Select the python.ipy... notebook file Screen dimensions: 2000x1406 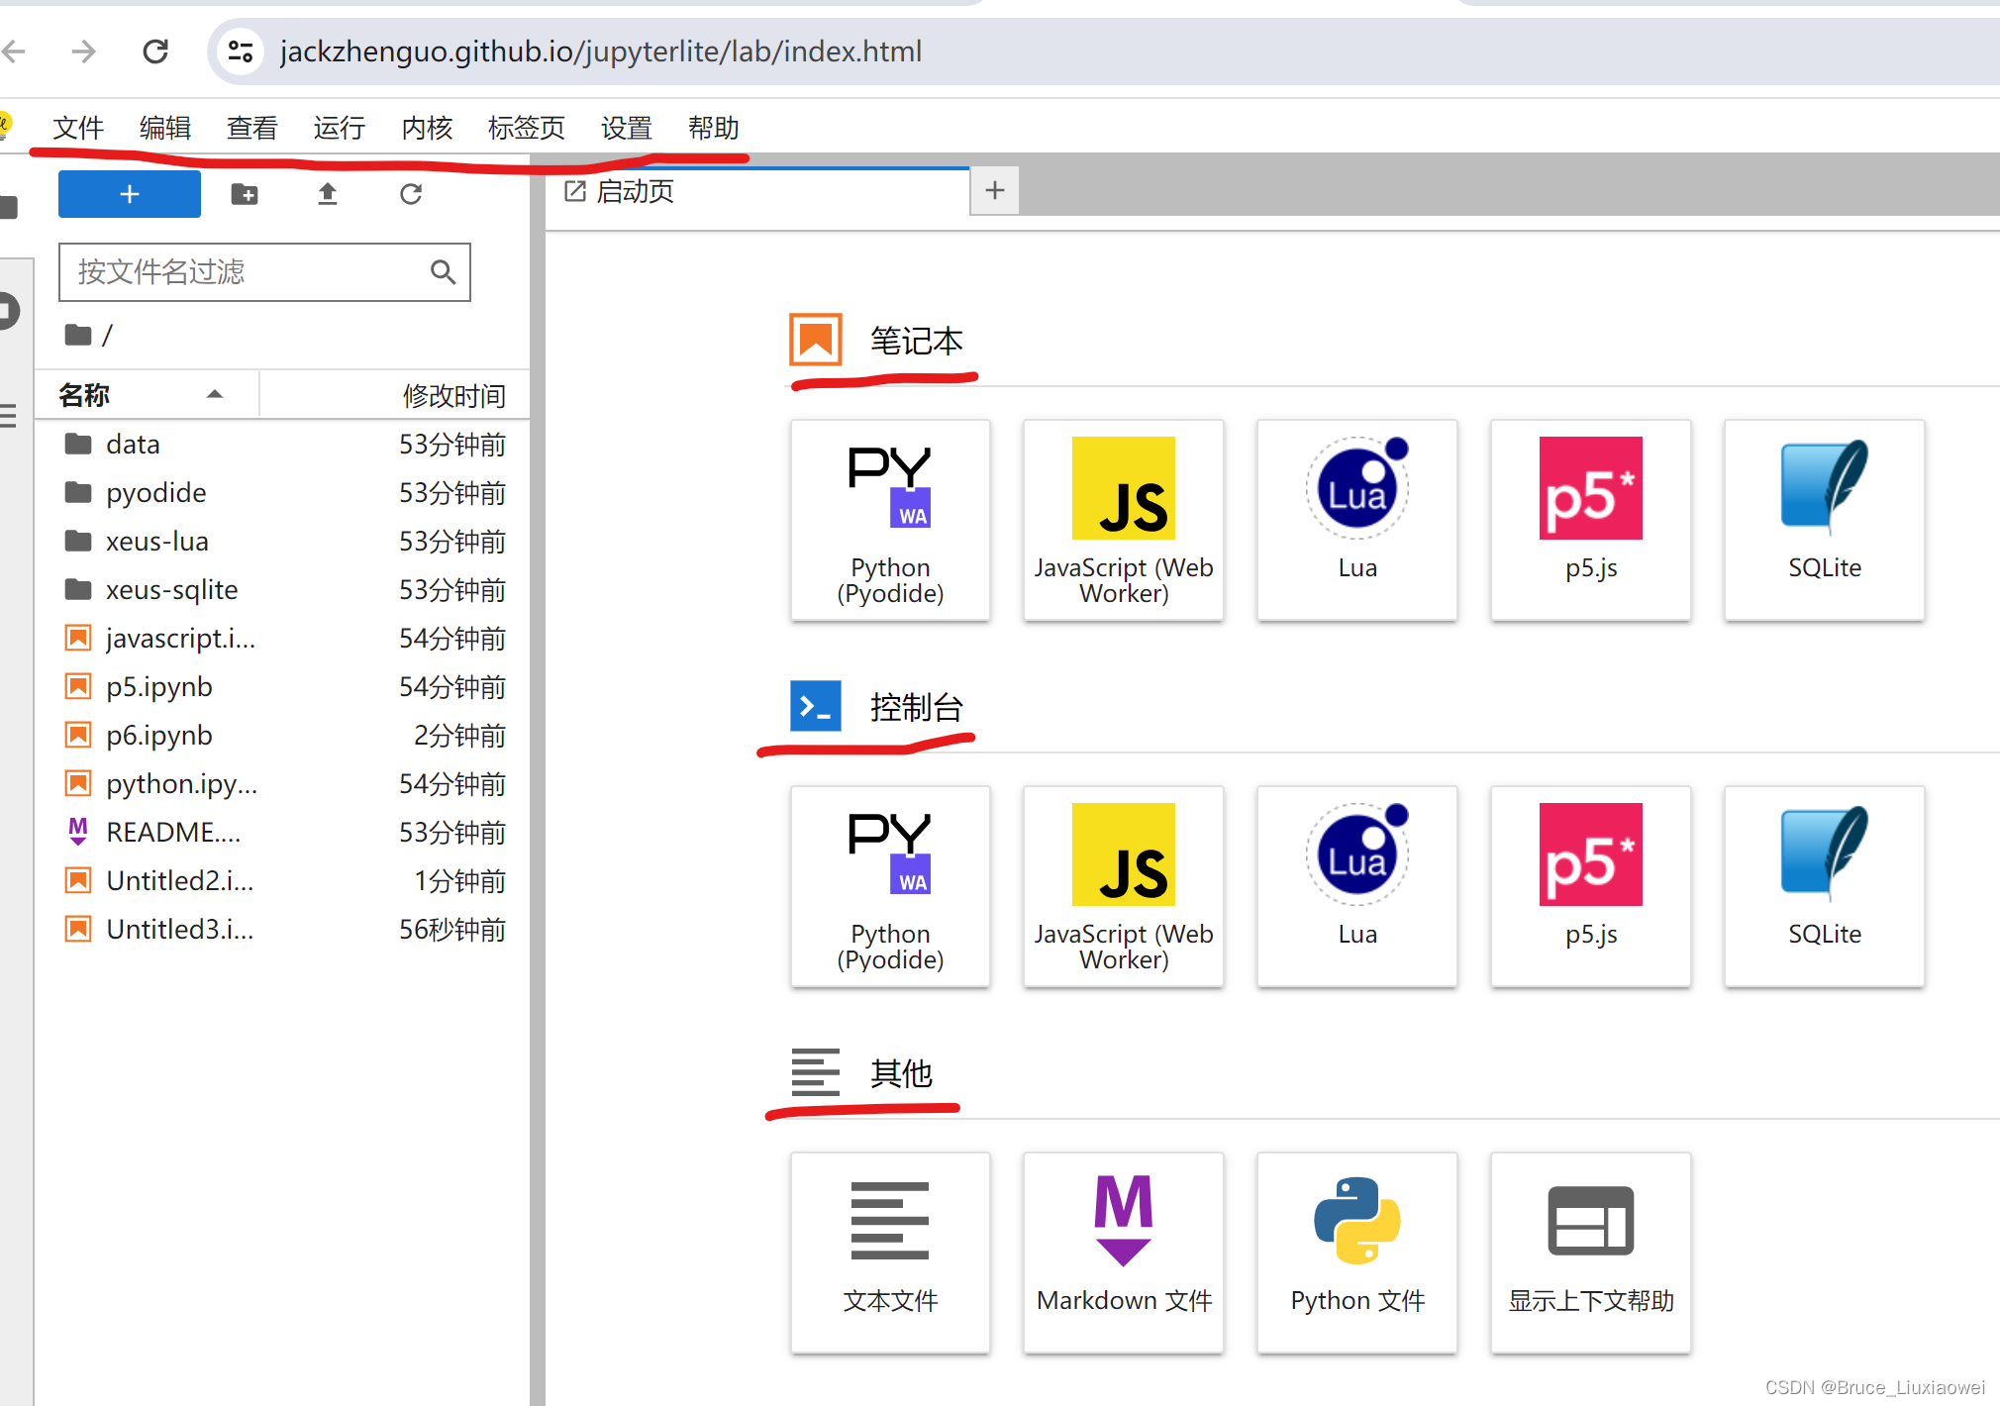[282, 783]
